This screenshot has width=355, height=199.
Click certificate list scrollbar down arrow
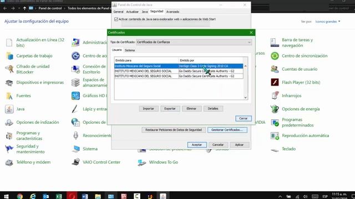coord(245,97)
